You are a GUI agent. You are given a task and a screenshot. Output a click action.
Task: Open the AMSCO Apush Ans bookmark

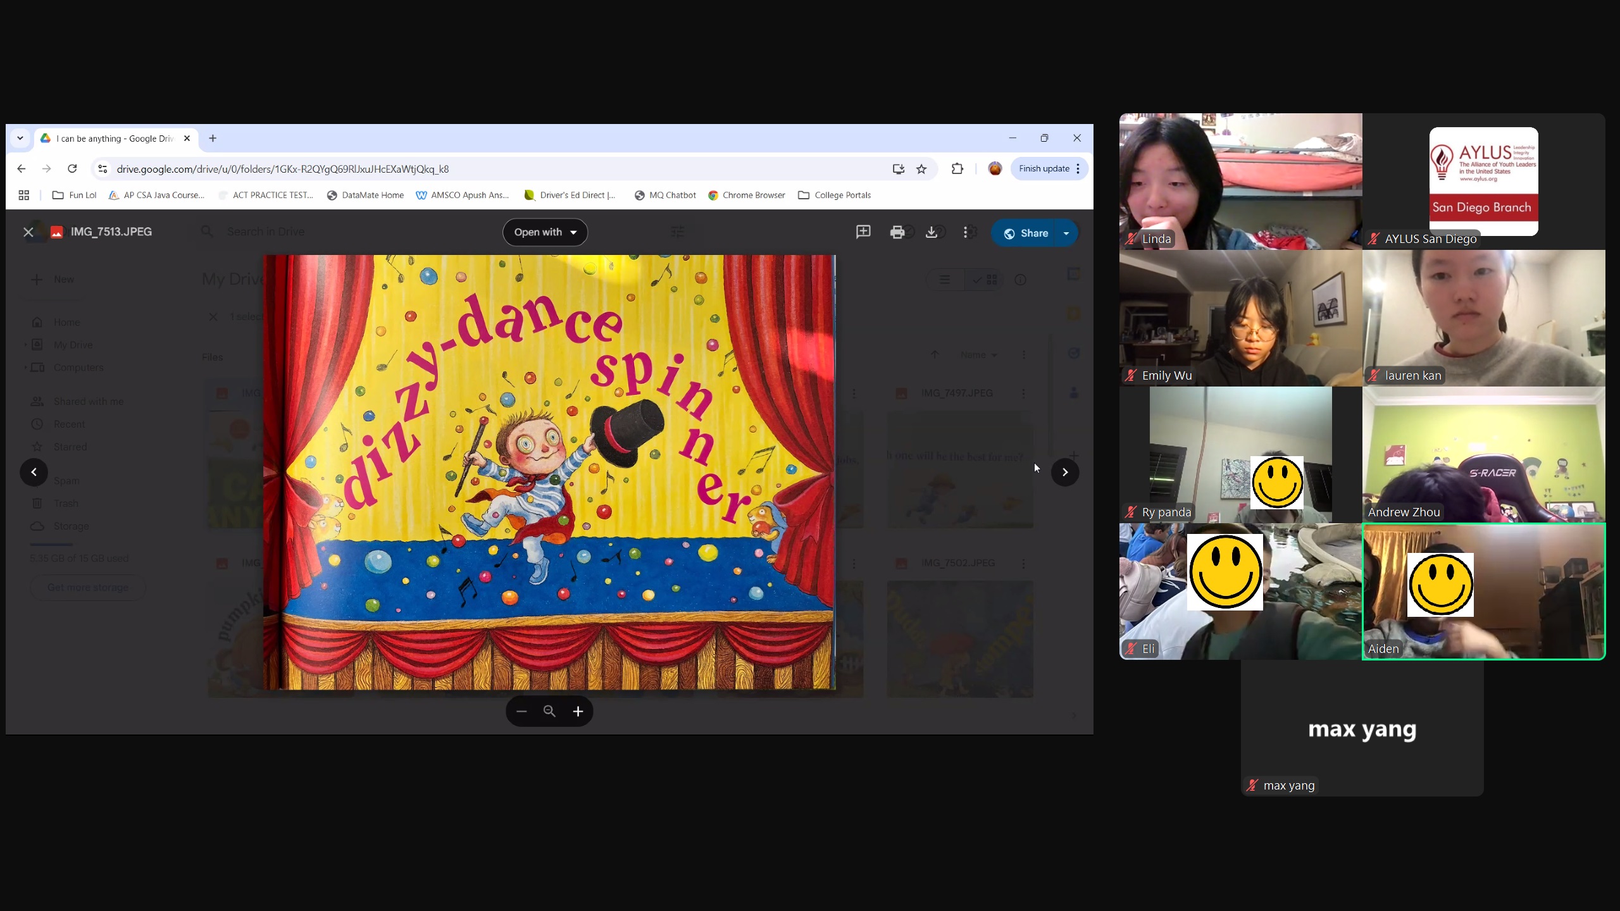click(463, 195)
